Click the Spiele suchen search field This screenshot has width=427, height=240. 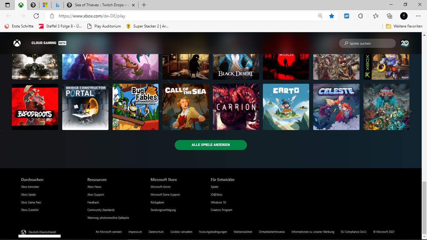(x=367, y=43)
